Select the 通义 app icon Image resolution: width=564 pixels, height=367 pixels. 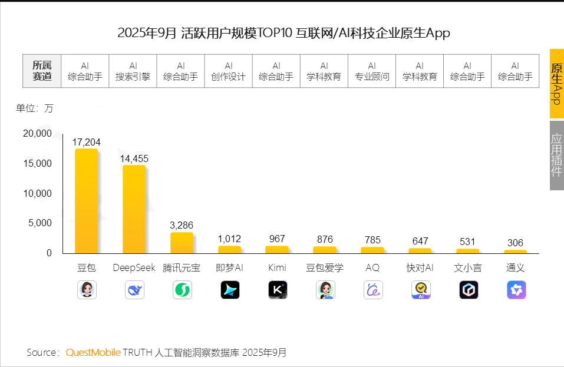pos(516,289)
